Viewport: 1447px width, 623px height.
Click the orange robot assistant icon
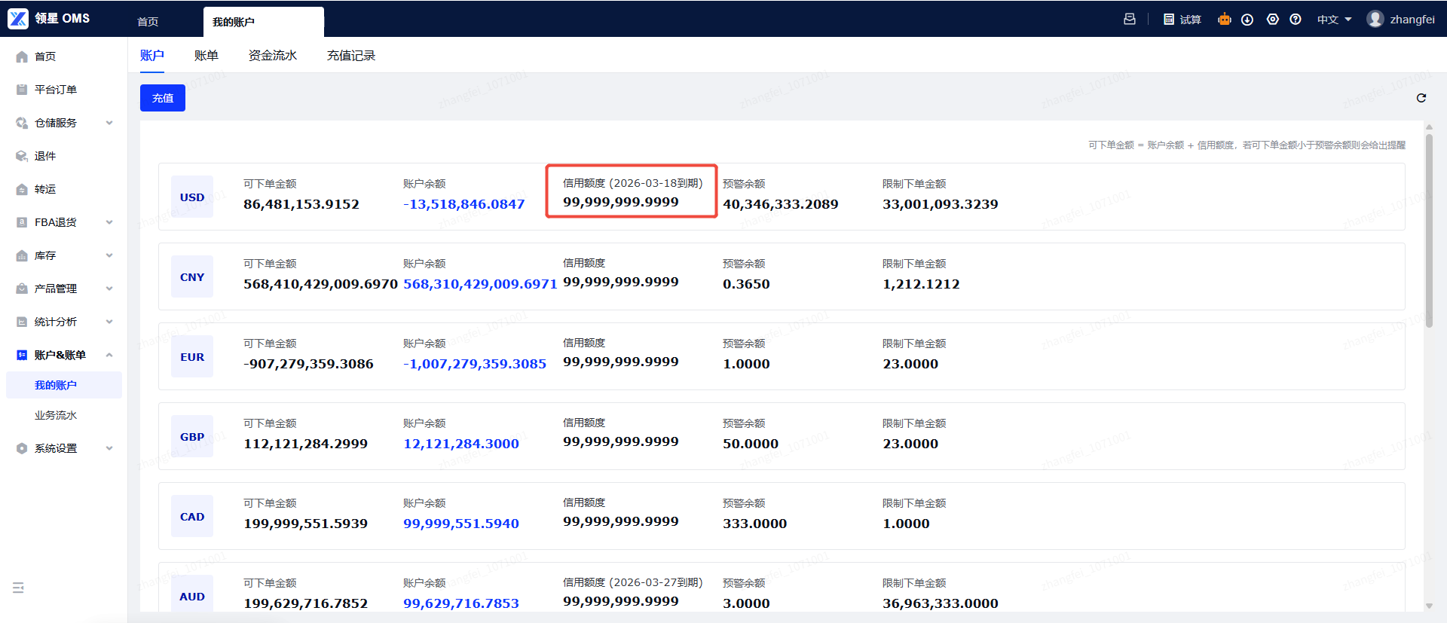pos(1224,20)
